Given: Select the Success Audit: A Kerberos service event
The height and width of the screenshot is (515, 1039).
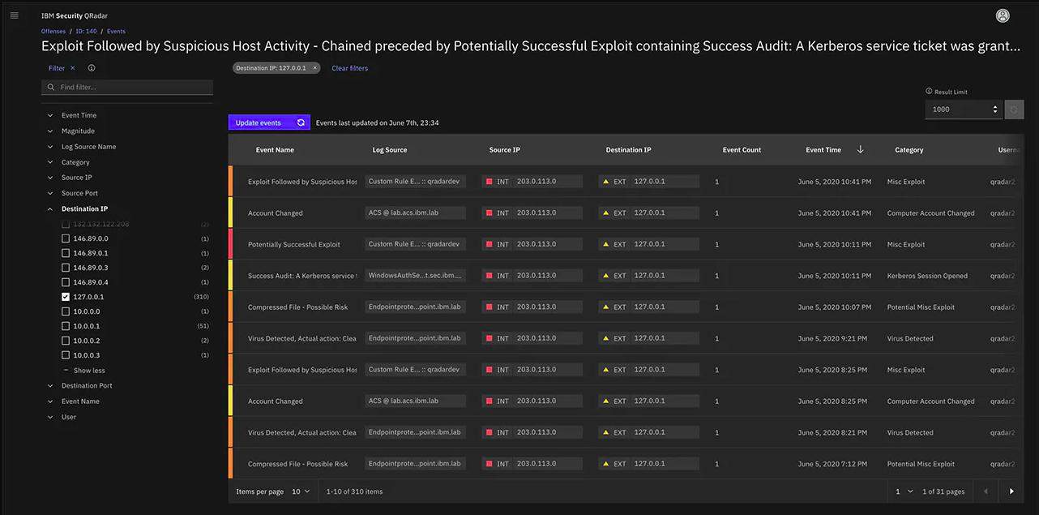Looking at the screenshot, I should [302, 276].
